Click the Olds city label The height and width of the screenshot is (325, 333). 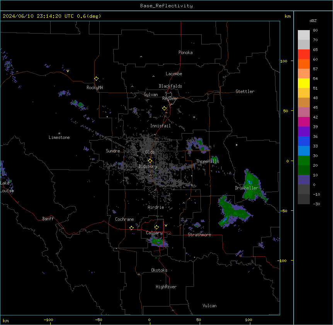[x=150, y=152]
